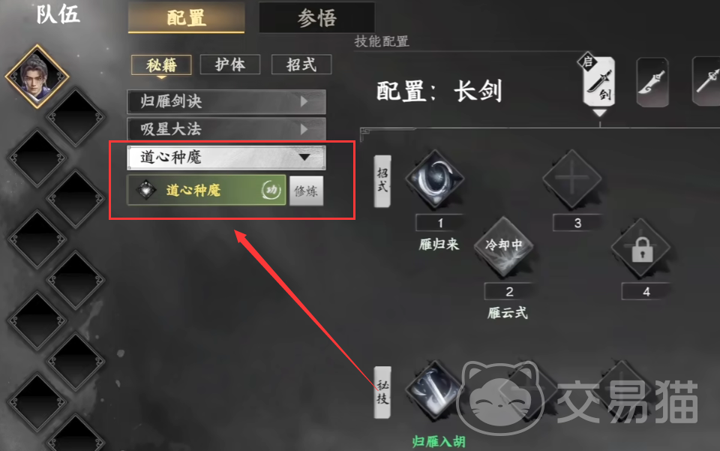Expand the 归雁剑诀 list entry

[x=226, y=101]
